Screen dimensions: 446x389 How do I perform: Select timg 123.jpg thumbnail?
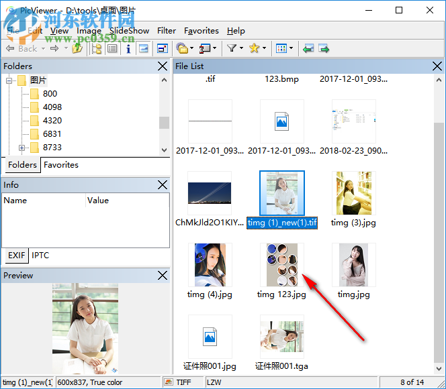pos(282,265)
